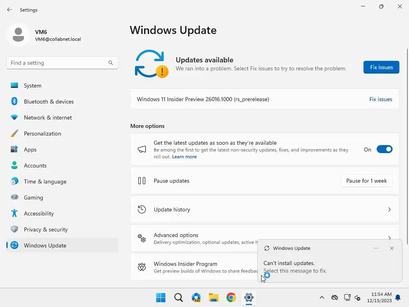Select the Accounts person icon in sidebar

pyautogui.click(x=14, y=165)
